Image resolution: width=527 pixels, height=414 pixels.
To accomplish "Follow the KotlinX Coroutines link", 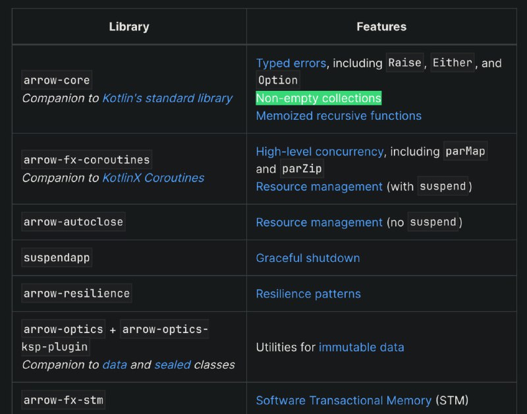I will click(x=153, y=178).
